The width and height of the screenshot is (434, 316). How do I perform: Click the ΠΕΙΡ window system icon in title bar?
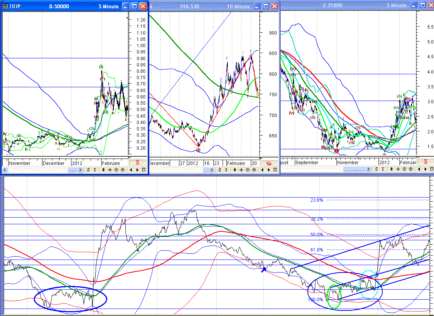click(5, 6)
